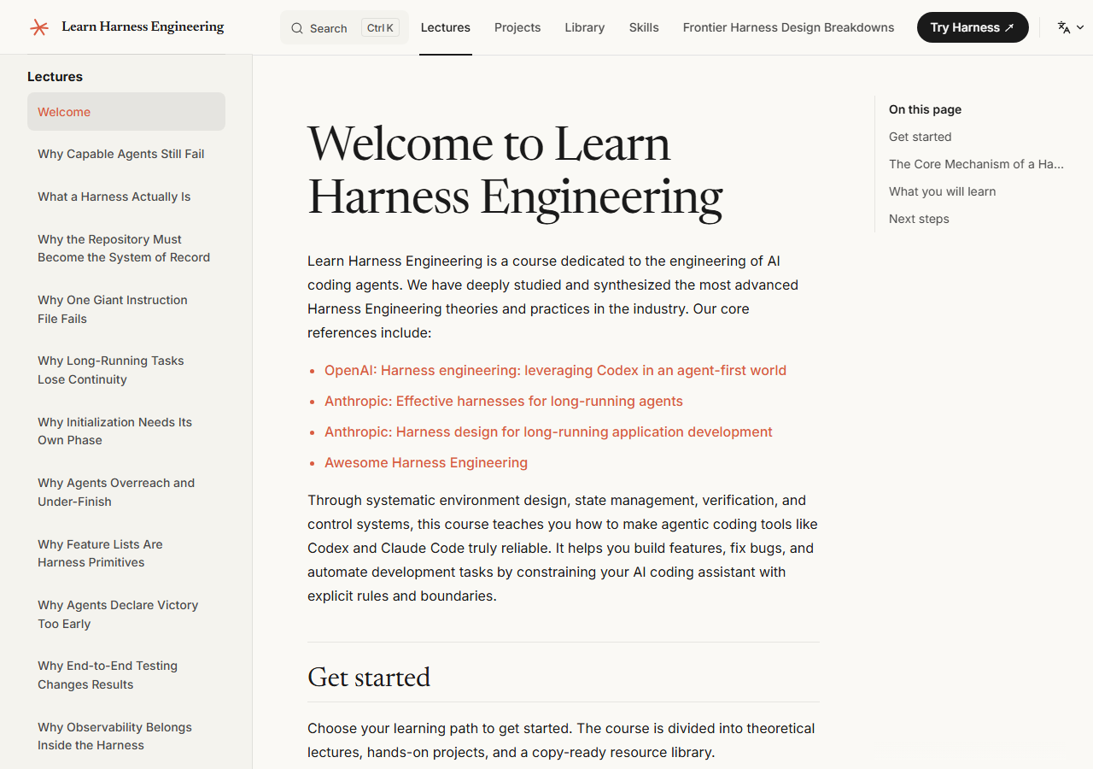Jump to Get started in On this page
This screenshot has width=1093, height=769.
[x=920, y=137]
